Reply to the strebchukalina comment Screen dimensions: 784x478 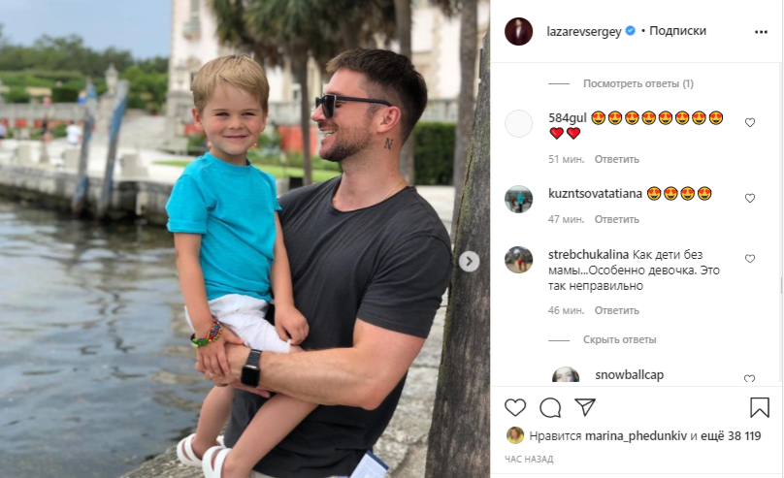coord(616,310)
